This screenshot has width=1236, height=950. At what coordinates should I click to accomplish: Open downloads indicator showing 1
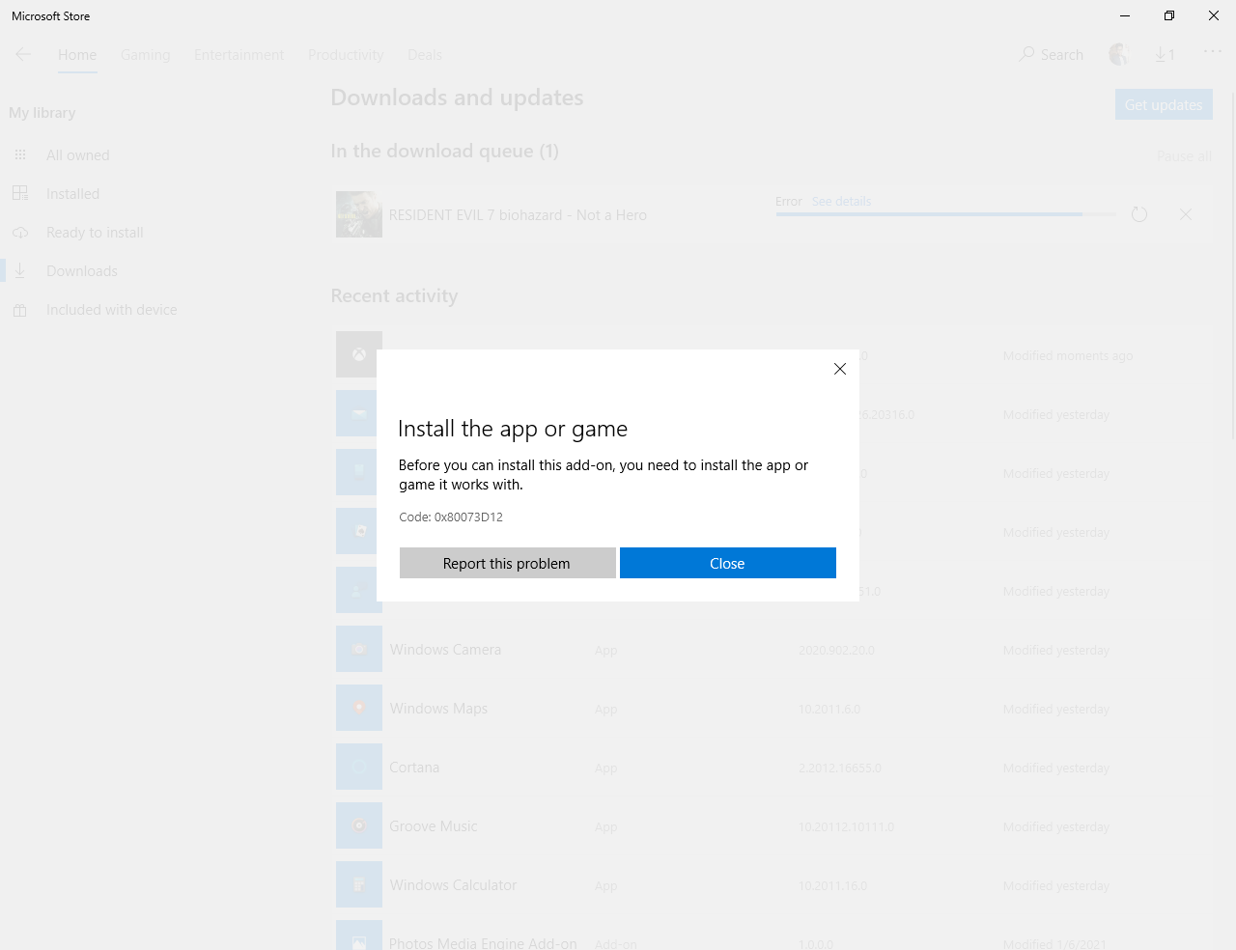pyautogui.click(x=1165, y=55)
